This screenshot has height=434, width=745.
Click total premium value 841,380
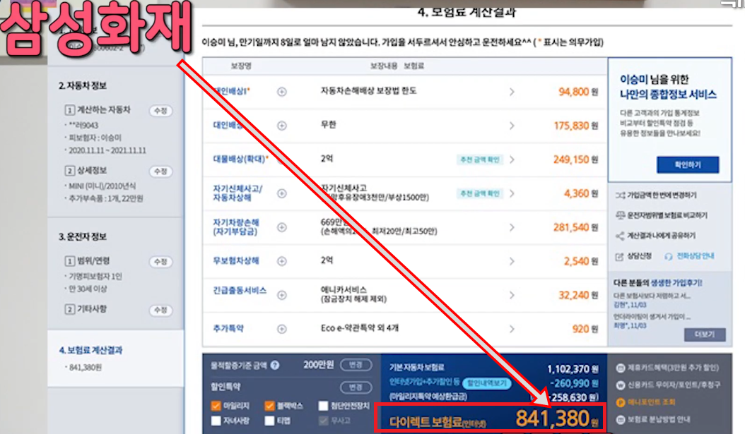coord(553,418)
